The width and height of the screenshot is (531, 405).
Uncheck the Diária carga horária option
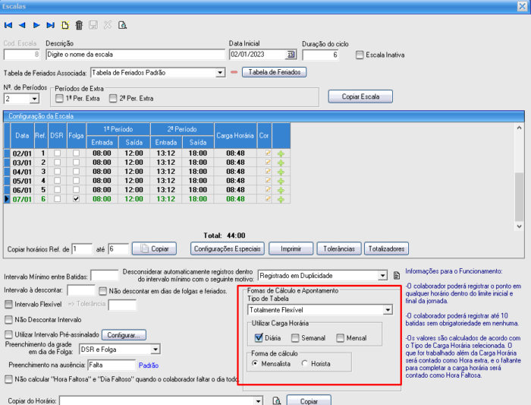pos(258,338)
